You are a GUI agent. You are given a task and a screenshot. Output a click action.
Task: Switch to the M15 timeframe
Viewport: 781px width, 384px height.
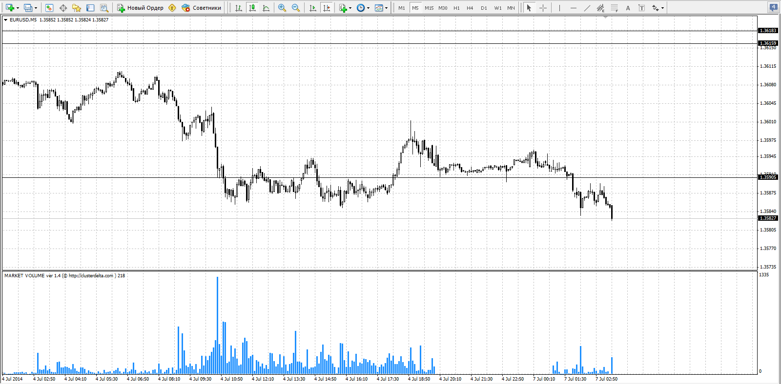(429, 8)
